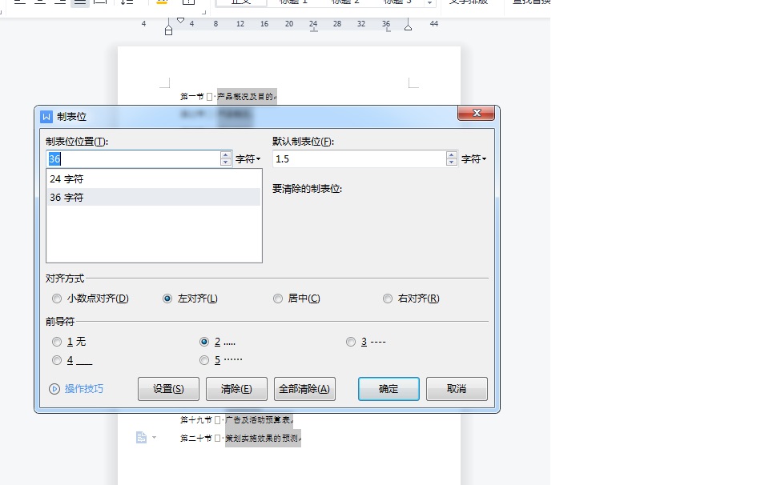Select 居中 alignment radio button
This screenshot has width=769, height=485.
click(278, 299)
